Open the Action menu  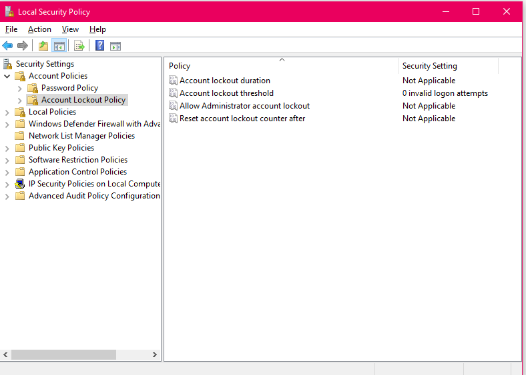pos(39,29)
